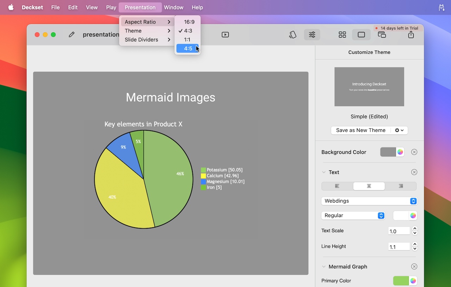Increase Text Scale with the up stepper
The width and height of the screenshot is (451, 287).
[415, 229]
